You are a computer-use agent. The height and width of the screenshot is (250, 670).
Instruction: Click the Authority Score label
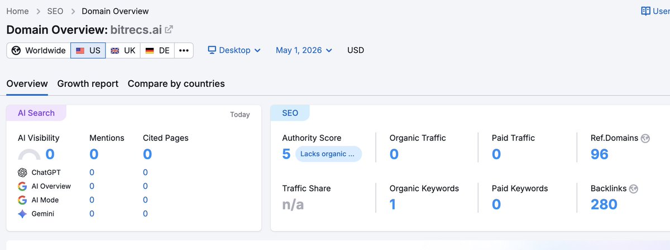click(x=312, y=138)
